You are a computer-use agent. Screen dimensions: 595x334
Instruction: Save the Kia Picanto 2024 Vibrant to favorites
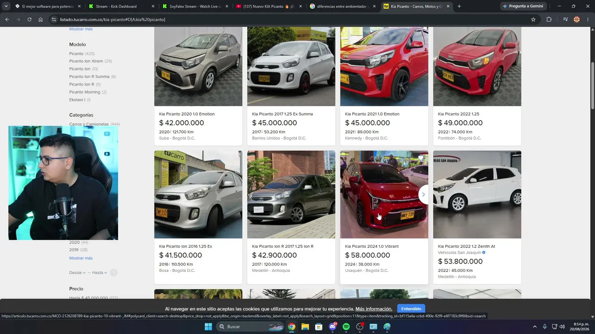pos(421,158)
